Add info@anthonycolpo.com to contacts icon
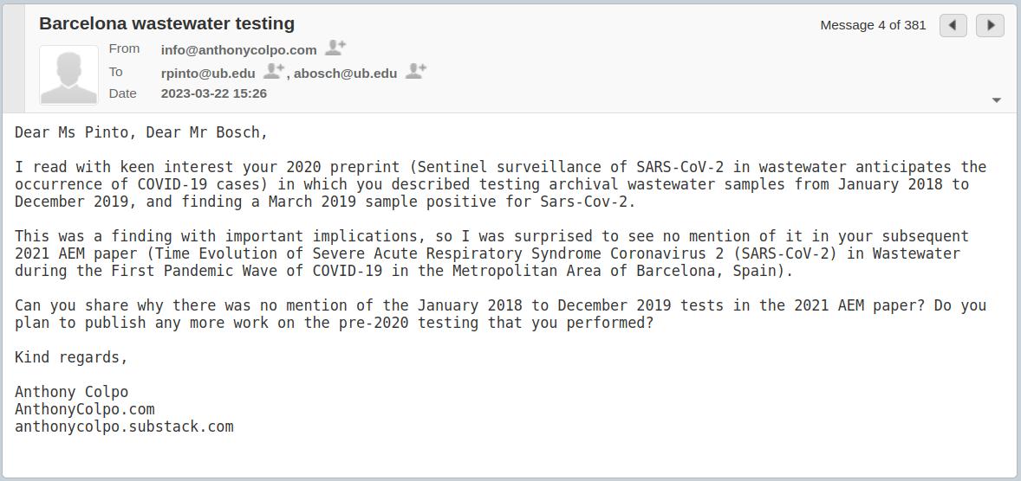 click(x=335, y=48)
